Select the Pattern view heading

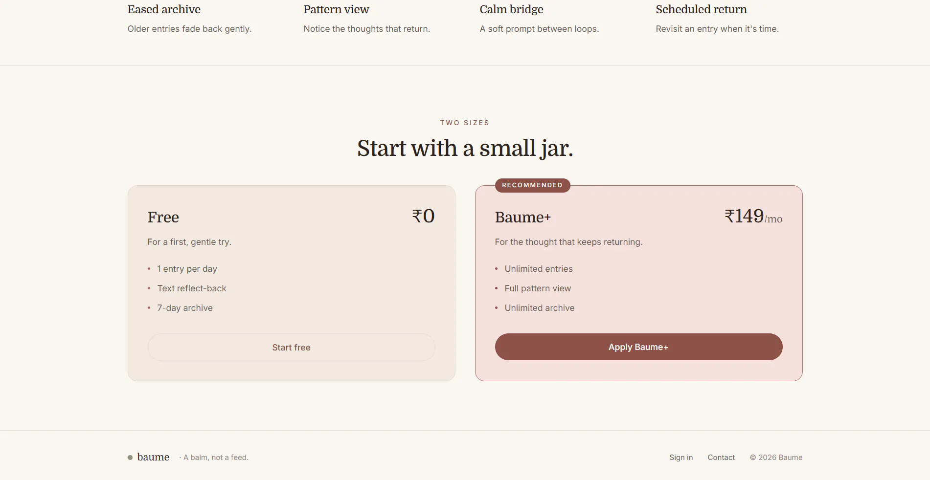click(336, 9)
